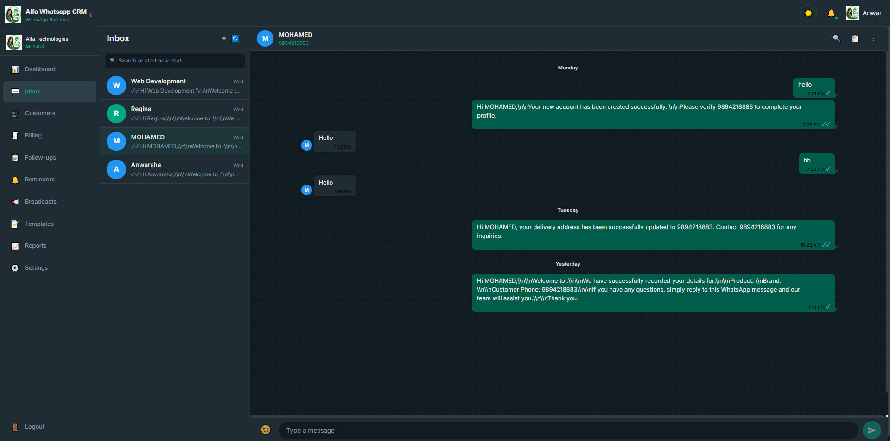Click the Type a message input field
The width and height of the screenshot is (890, 441).
[x=568, y=430]
